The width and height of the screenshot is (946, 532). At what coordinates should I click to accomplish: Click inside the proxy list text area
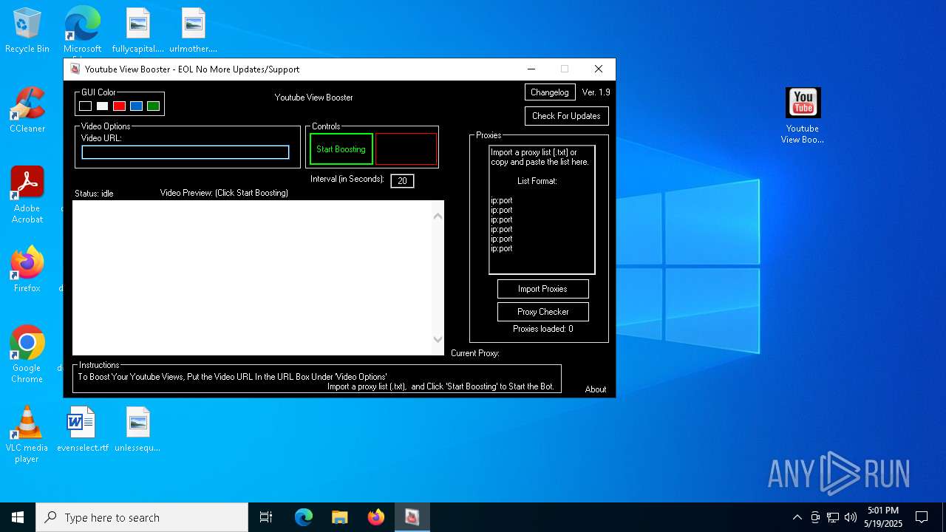point(542,210)
